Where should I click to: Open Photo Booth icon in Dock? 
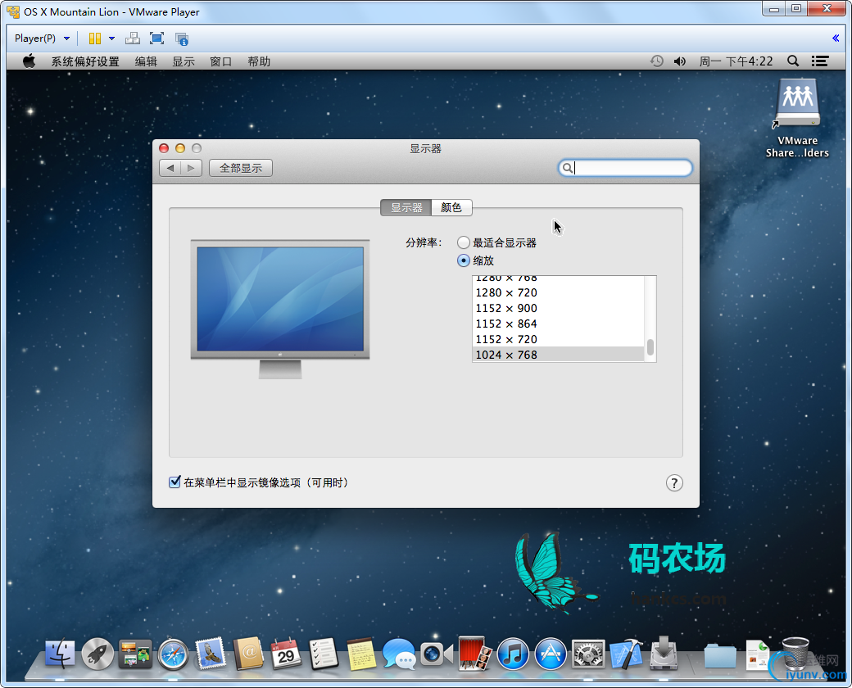(475, 654)
